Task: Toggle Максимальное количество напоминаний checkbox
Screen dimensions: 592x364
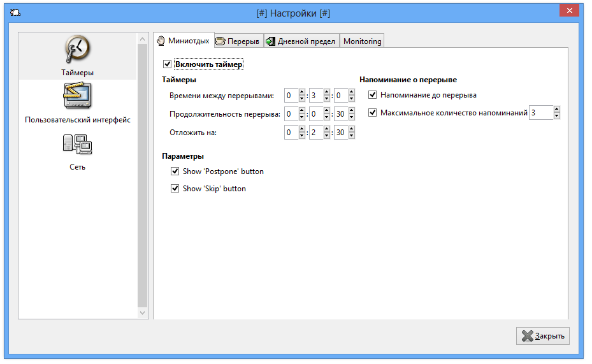Action: click(x=373, y=113)
